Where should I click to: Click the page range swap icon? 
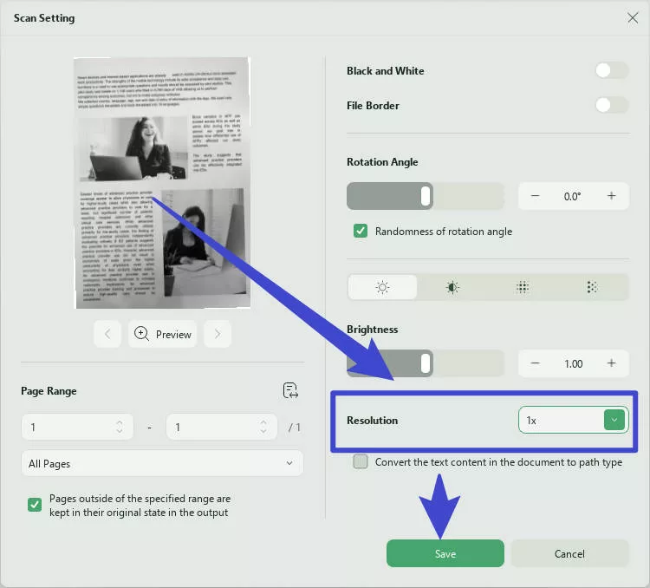tap(290, 390)
